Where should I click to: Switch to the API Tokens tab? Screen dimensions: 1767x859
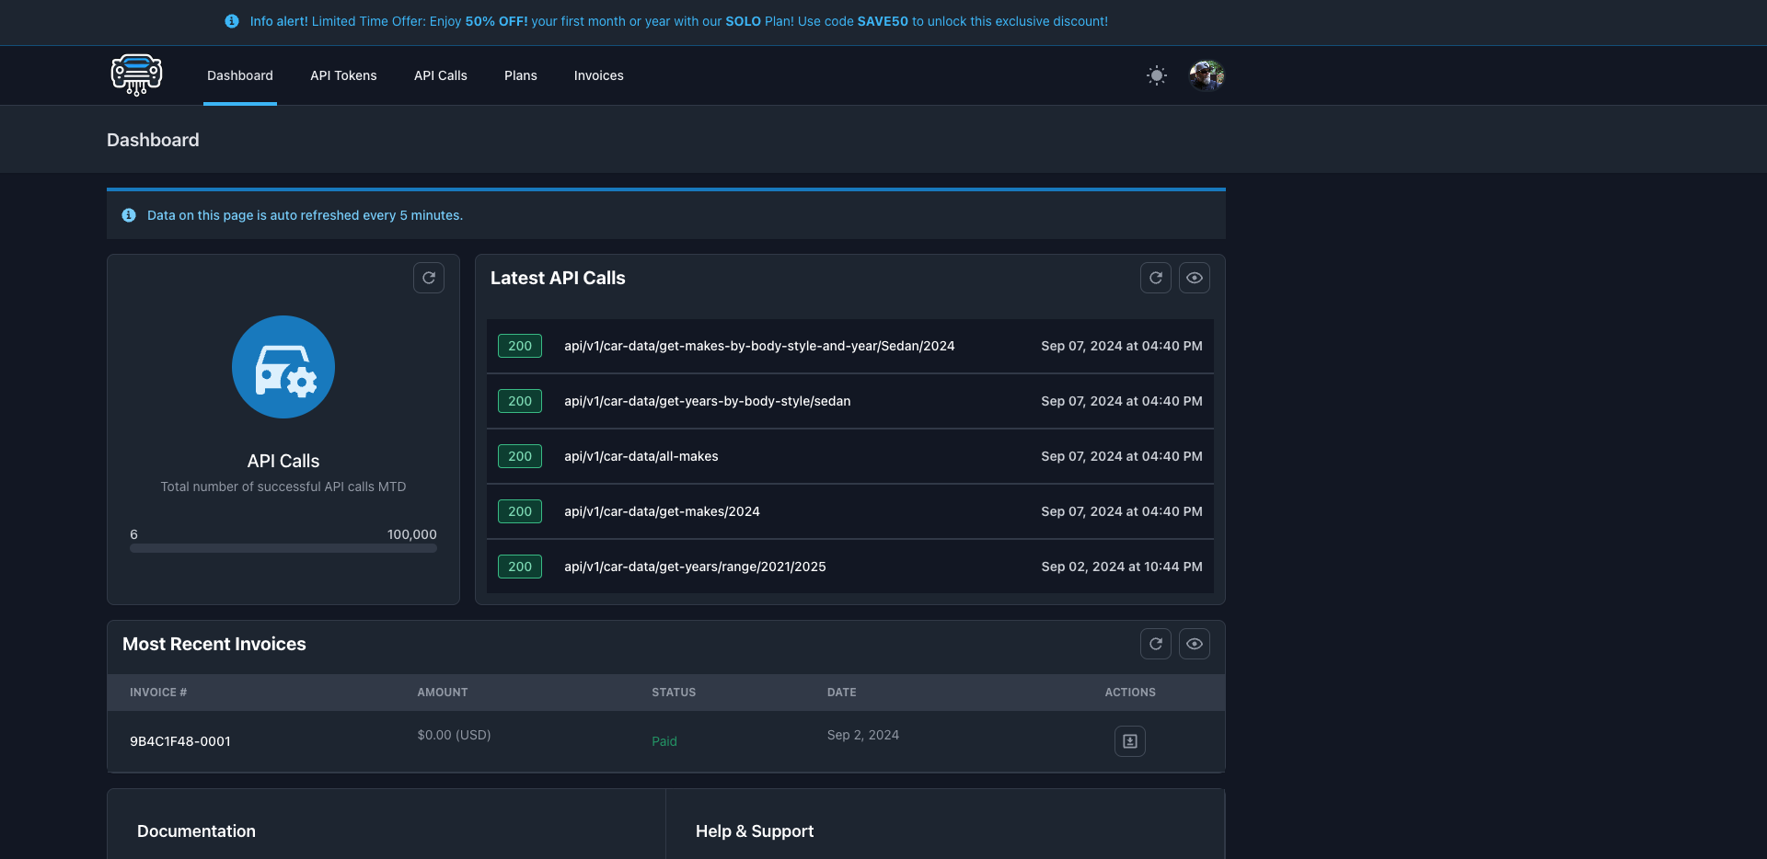tap(343, 75)
